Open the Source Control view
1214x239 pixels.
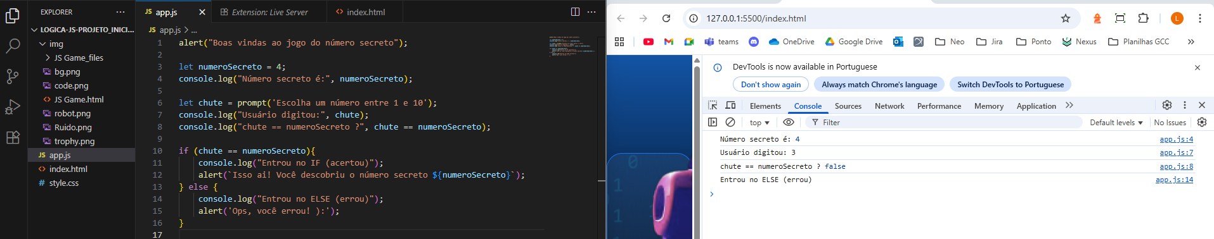pyautogui.click(x=13, y=77)
